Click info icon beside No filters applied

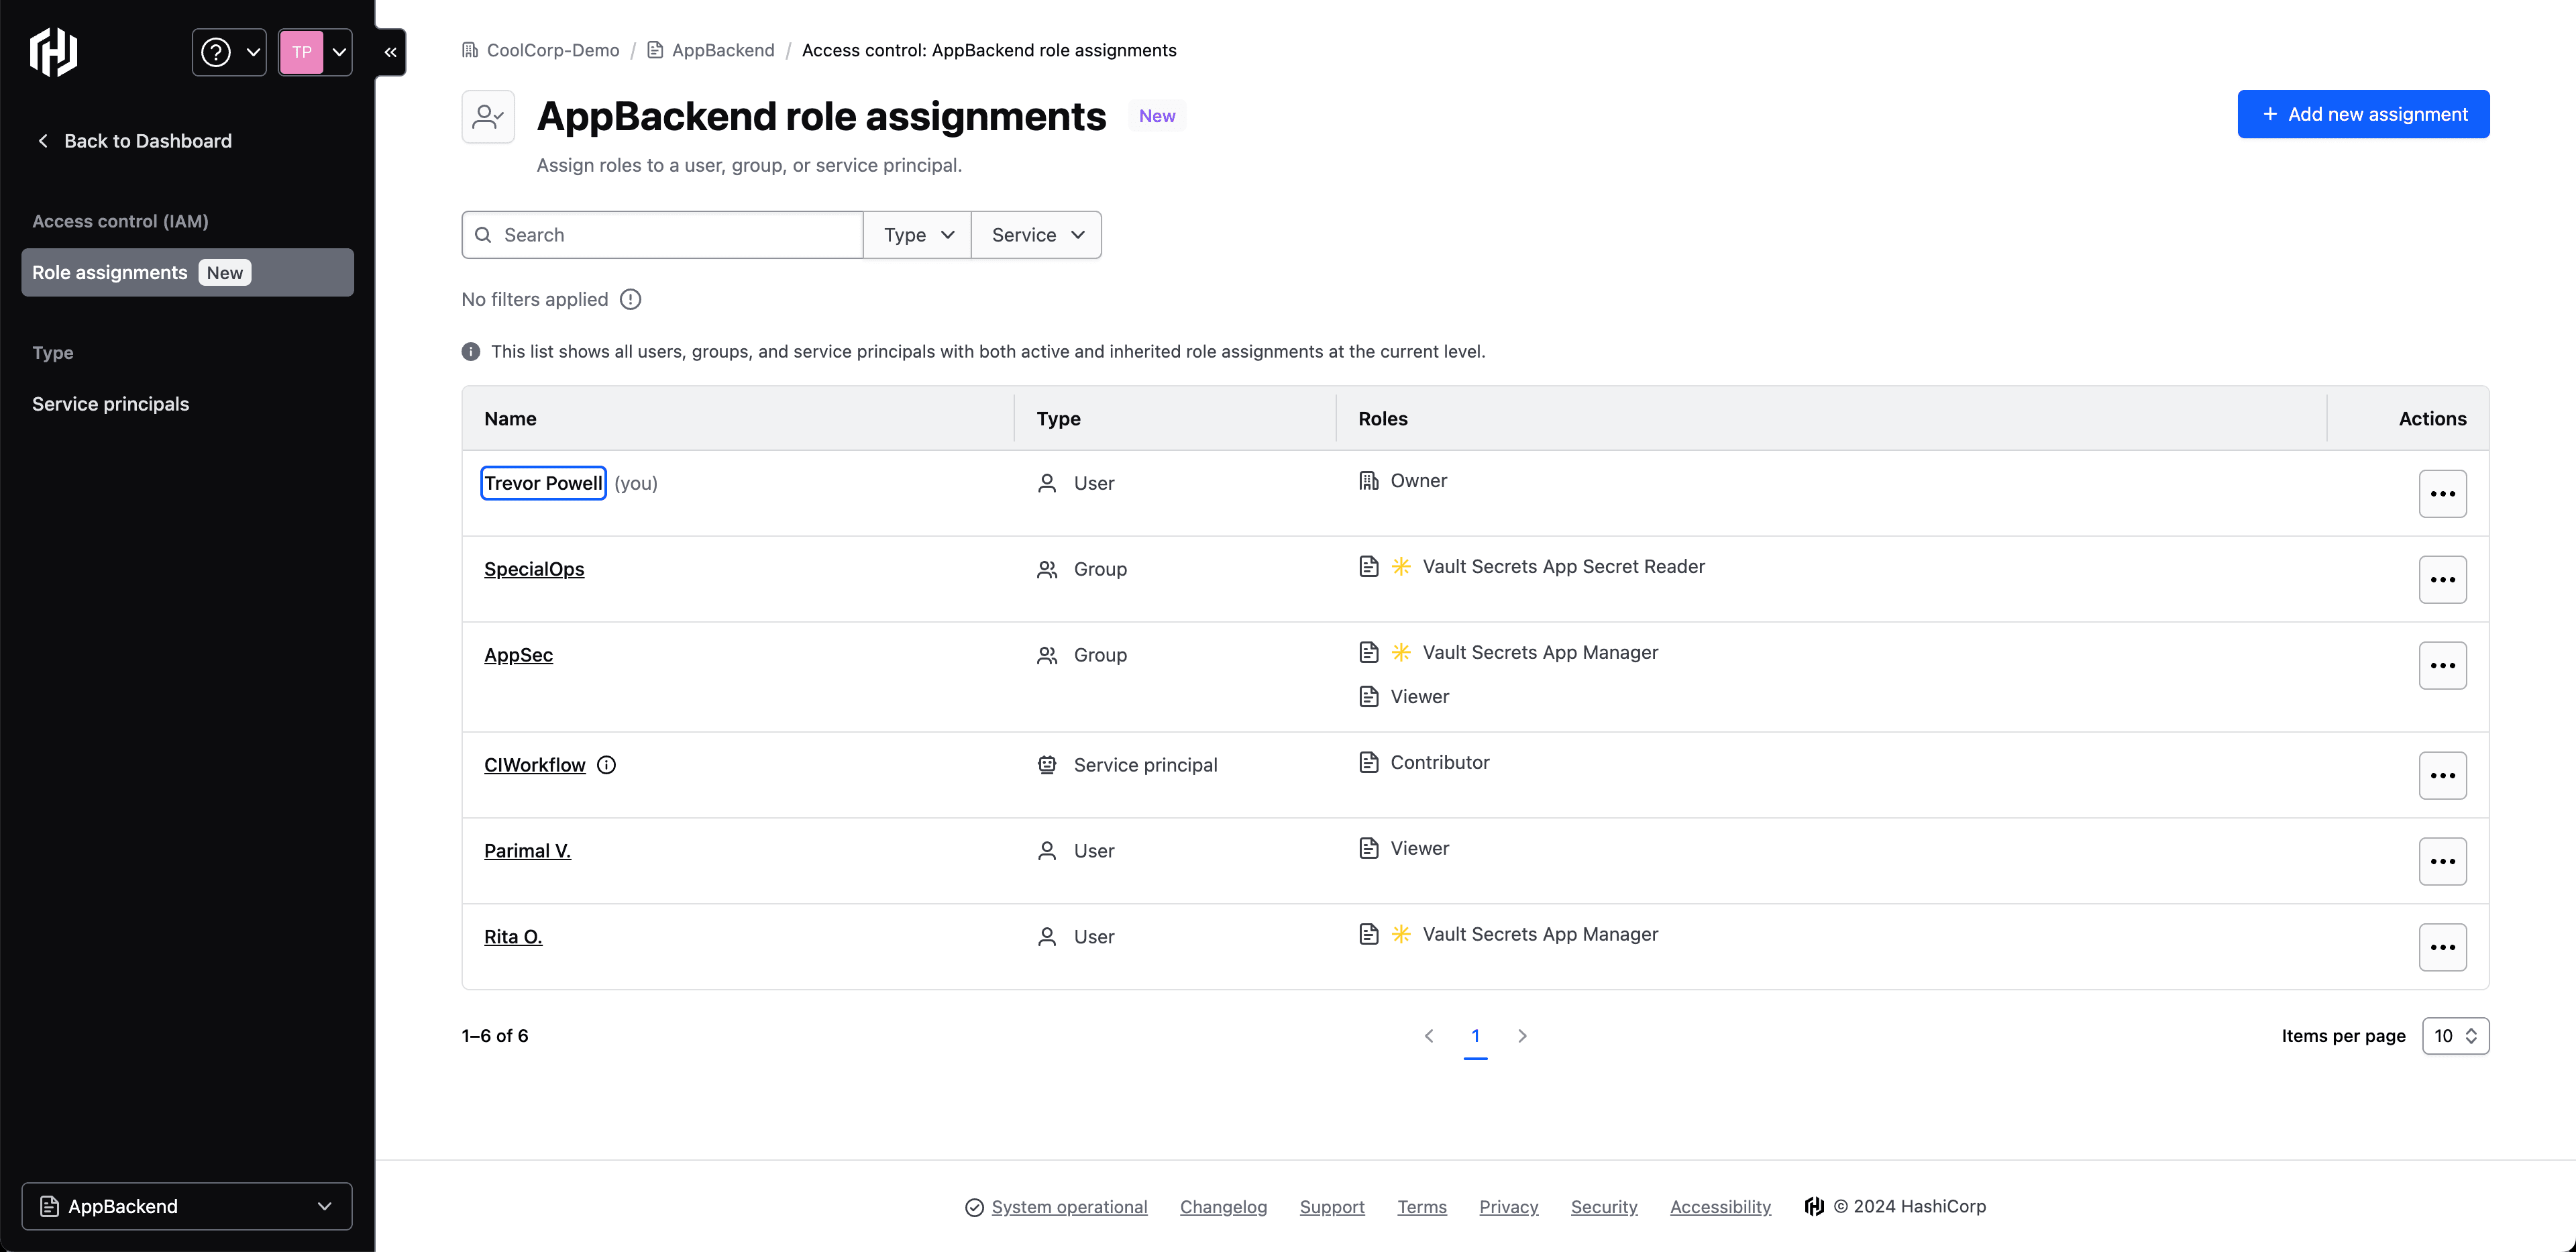coord(630,299)
